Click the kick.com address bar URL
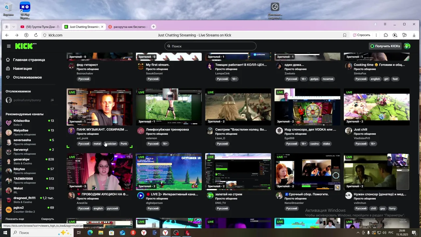421x237 pixels. click(55, 35)
